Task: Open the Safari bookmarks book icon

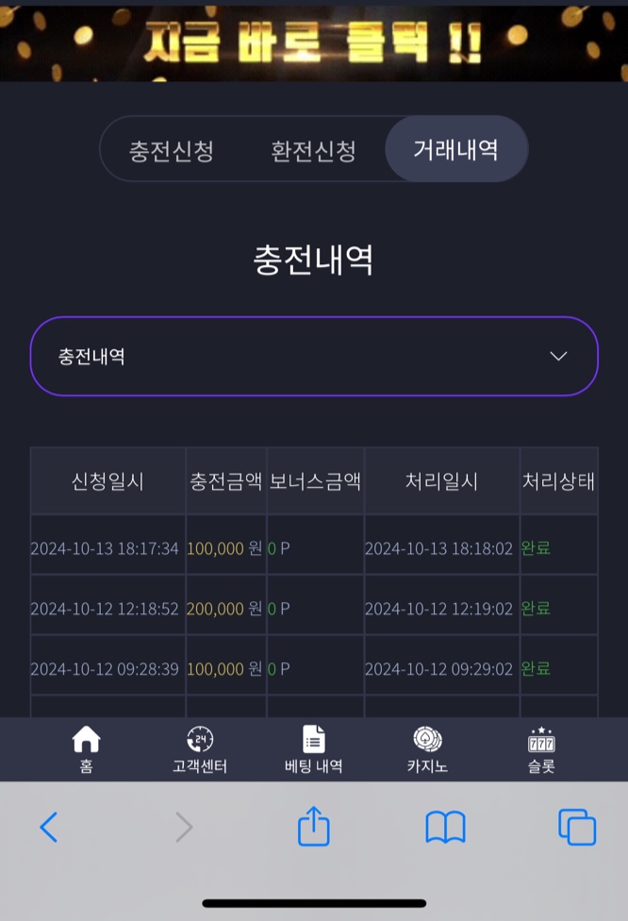Action: (x=445, y=827)
